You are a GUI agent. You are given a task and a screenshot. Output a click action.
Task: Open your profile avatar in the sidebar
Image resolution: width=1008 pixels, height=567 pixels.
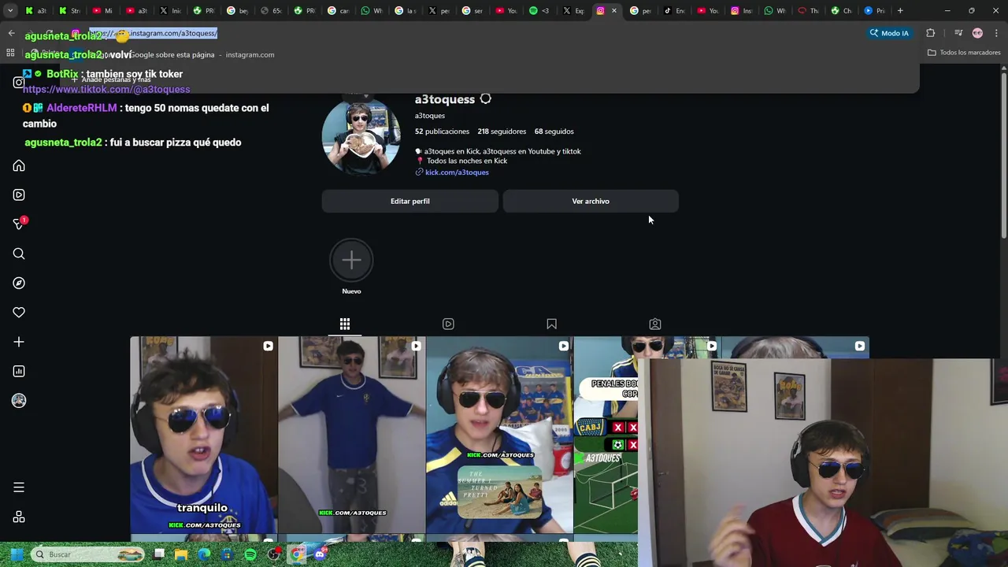click(19, 401)
